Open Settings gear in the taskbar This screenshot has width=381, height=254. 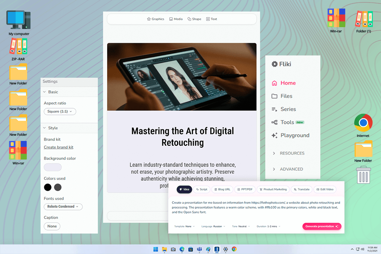click(x=225, y=249)
